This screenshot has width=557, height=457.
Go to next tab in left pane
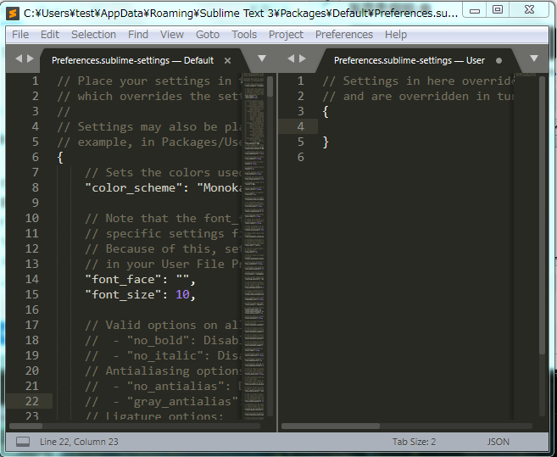point(31,59)
